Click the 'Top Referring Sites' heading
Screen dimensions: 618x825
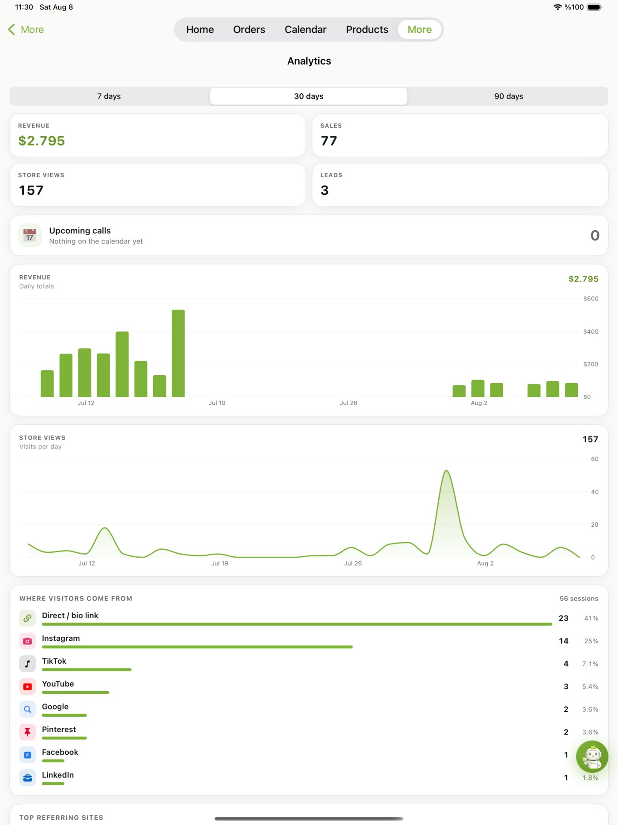(x=61, y=817)
